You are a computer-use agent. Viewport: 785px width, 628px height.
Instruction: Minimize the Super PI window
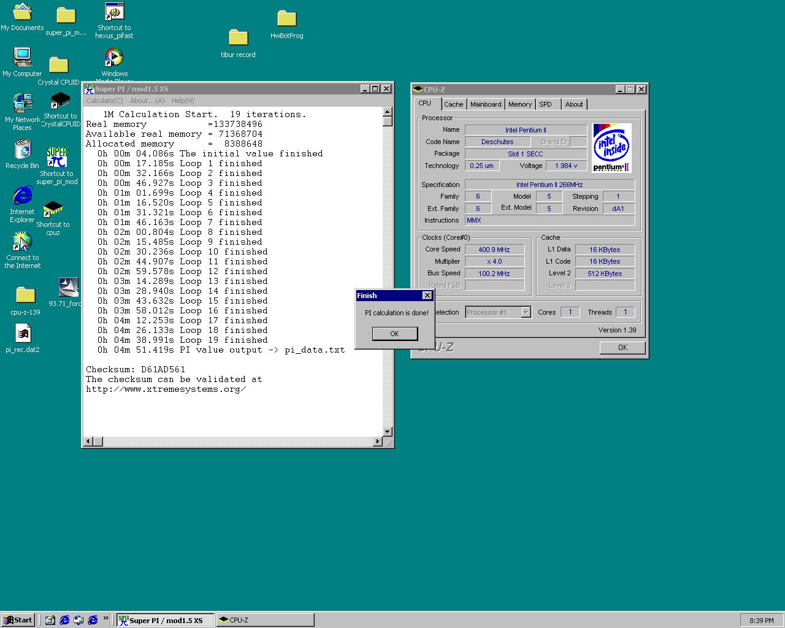[x=364, y=89]
